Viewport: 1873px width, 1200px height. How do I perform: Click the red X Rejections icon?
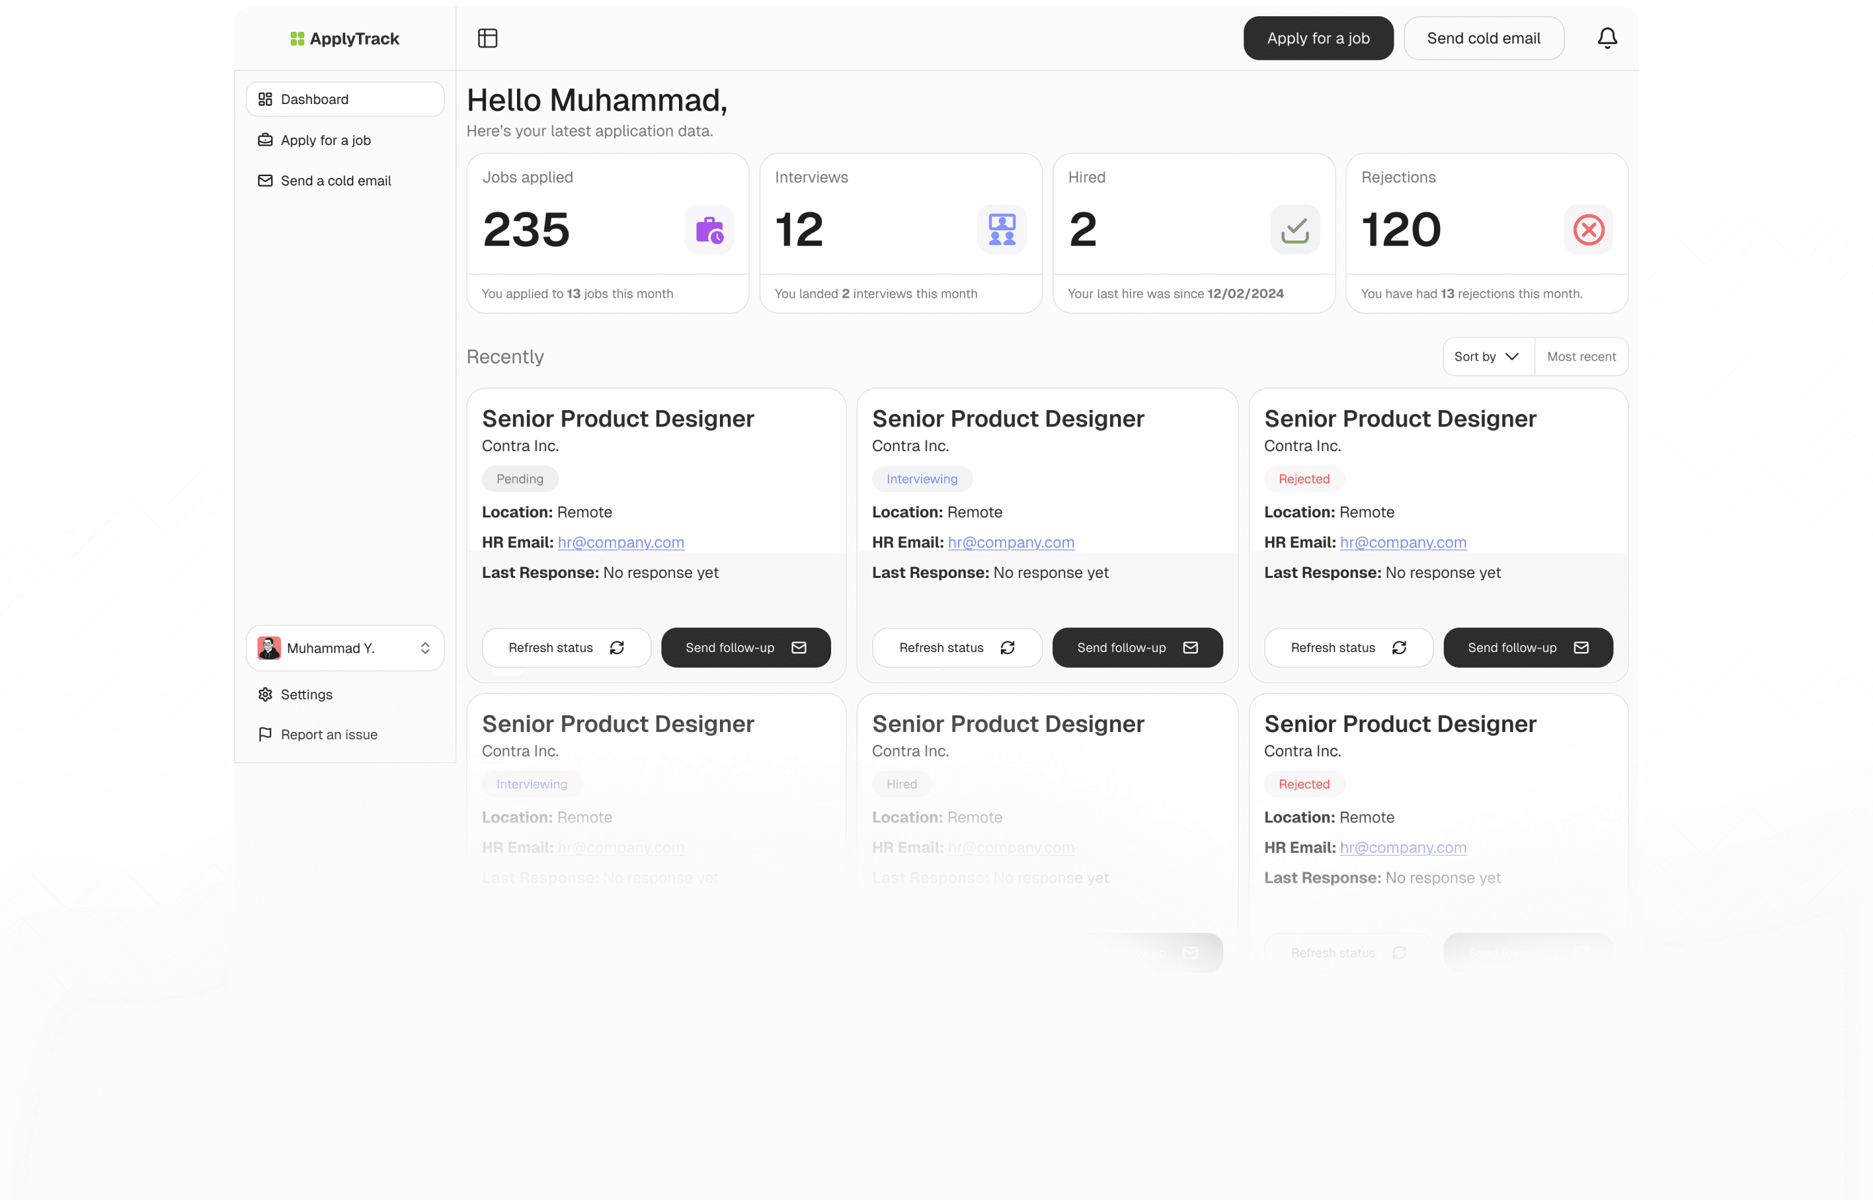point(1587,229)
